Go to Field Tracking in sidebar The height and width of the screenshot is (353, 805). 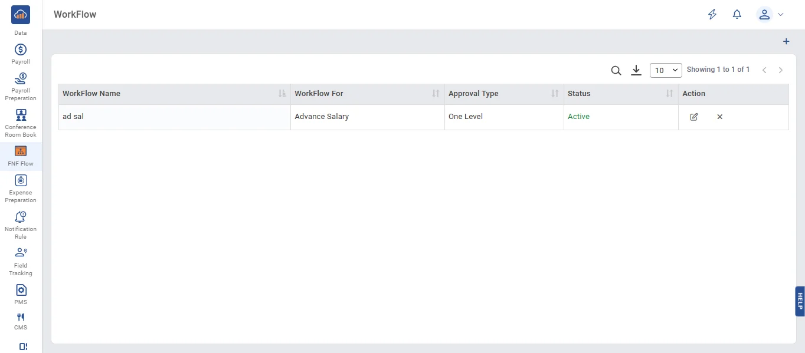[21, 262]
